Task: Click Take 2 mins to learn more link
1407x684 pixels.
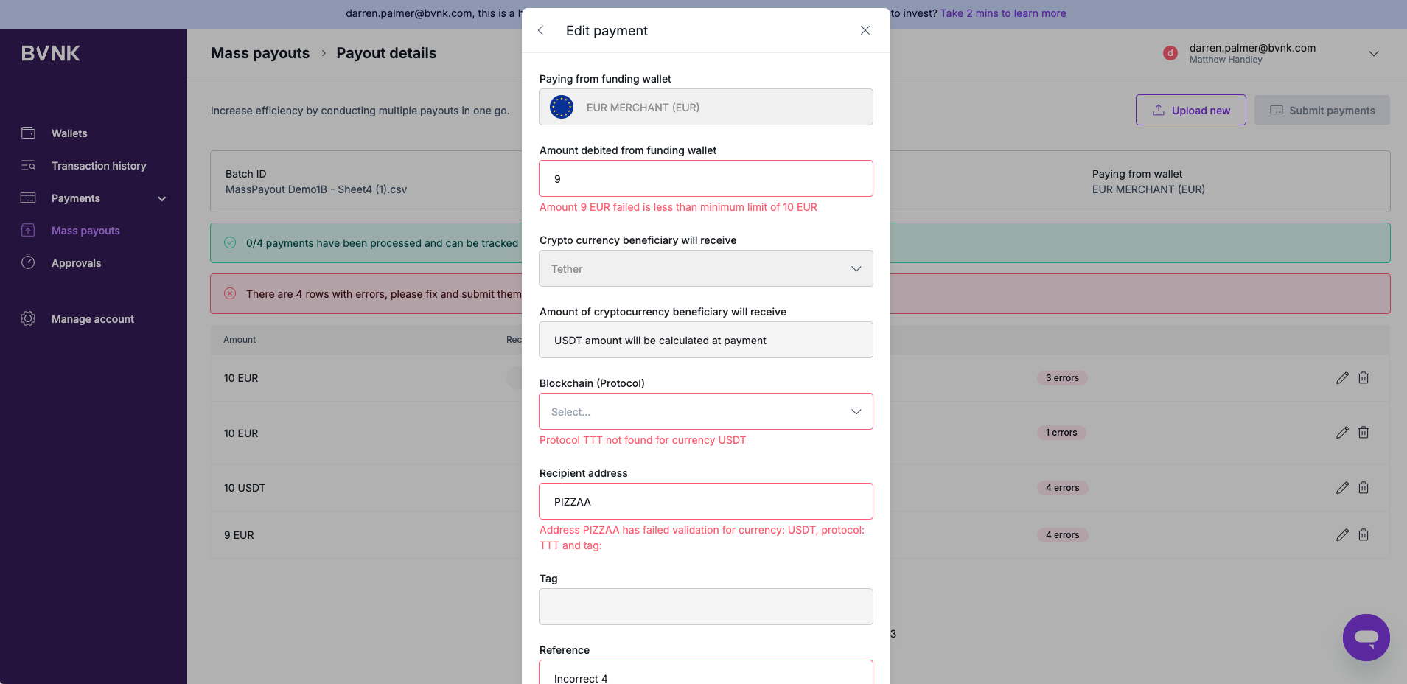Action: pyautogui.click(x=1003, y=13)
